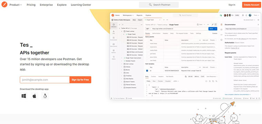Open the Workspaces dropdown in the app
The width and height of the screenshot is (262, 124).
[x=128, y=15]
